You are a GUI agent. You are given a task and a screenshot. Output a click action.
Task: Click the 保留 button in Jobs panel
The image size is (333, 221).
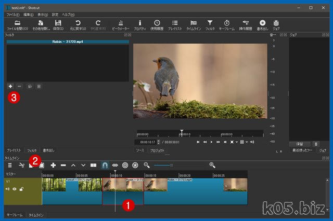pos(299,144)
